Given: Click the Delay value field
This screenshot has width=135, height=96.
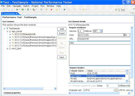Looking at the screenshot, I should click(x=112, y=86).
